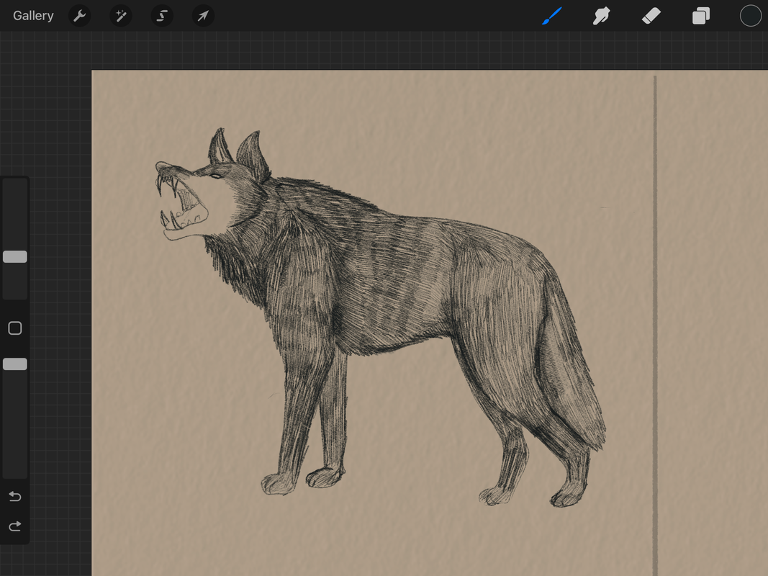Redo the last undone stroke
This screenshot has width=768, height=576.
coord(15,526)
